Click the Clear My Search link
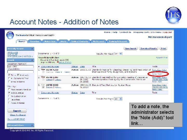Screen dimensions: 187x140 (x=18, y=115)
